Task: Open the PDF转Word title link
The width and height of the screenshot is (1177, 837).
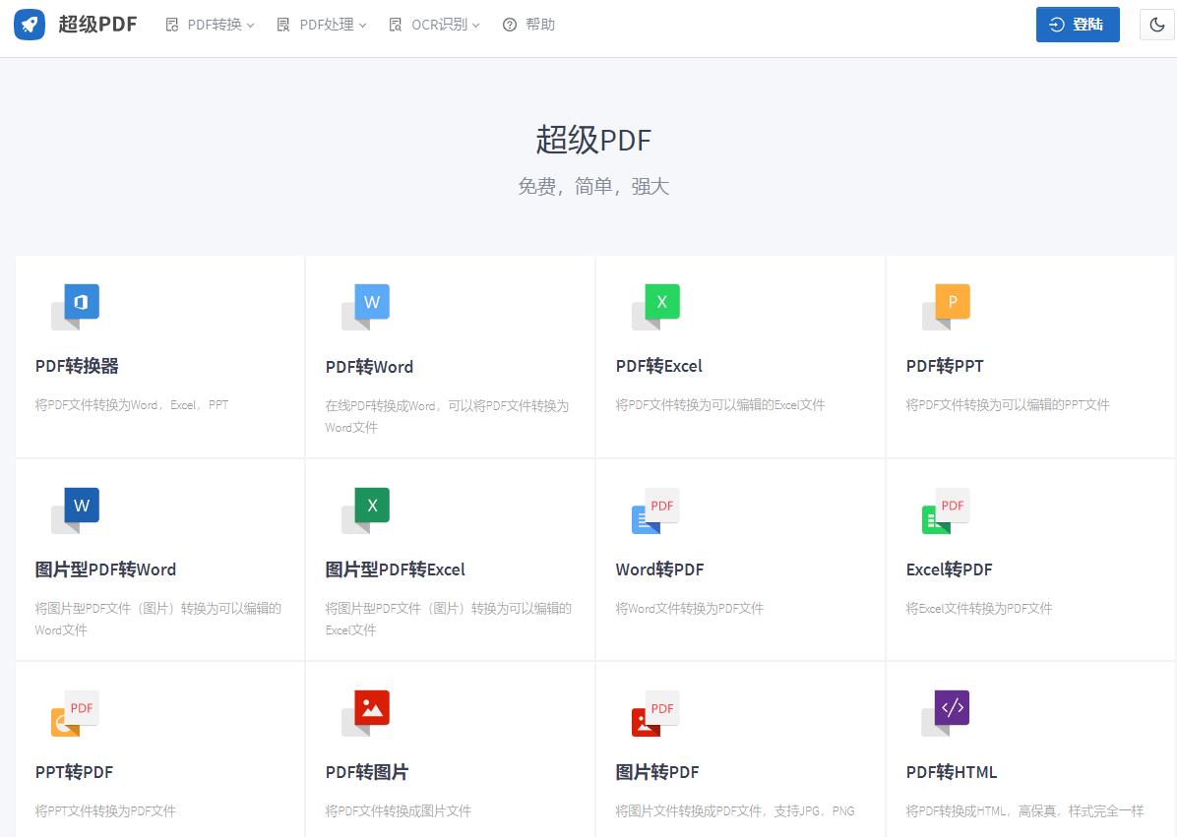Action: pos(369,367)
